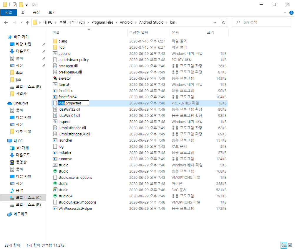Open 네트워크 in the navigation pane
This screenshot has height=249, width=295.
coord(21,214)
